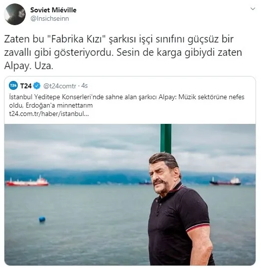Click the dark cargo ship at photo's right
Screen dimensions: 261x268
pos(225,182)
